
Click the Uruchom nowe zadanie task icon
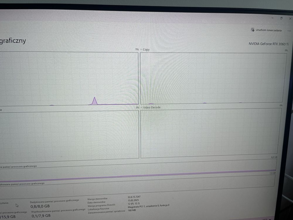click(x=253, y=30)
